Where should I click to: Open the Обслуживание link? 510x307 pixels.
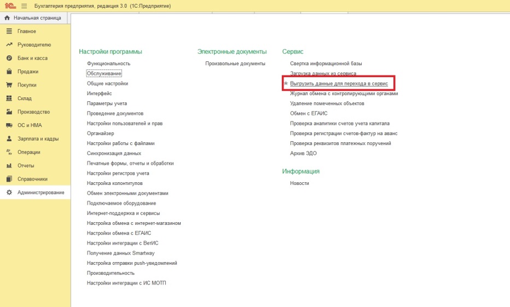[104, 73]
